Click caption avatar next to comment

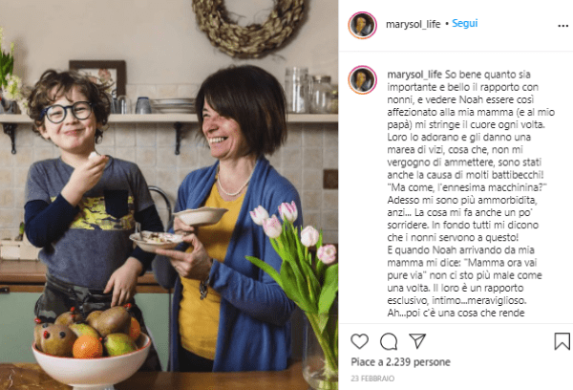pos(362,79)
